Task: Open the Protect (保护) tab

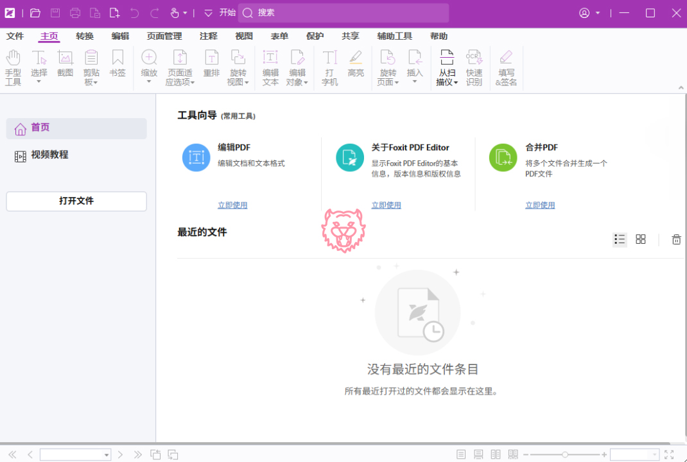Action: tap(315, 37)
